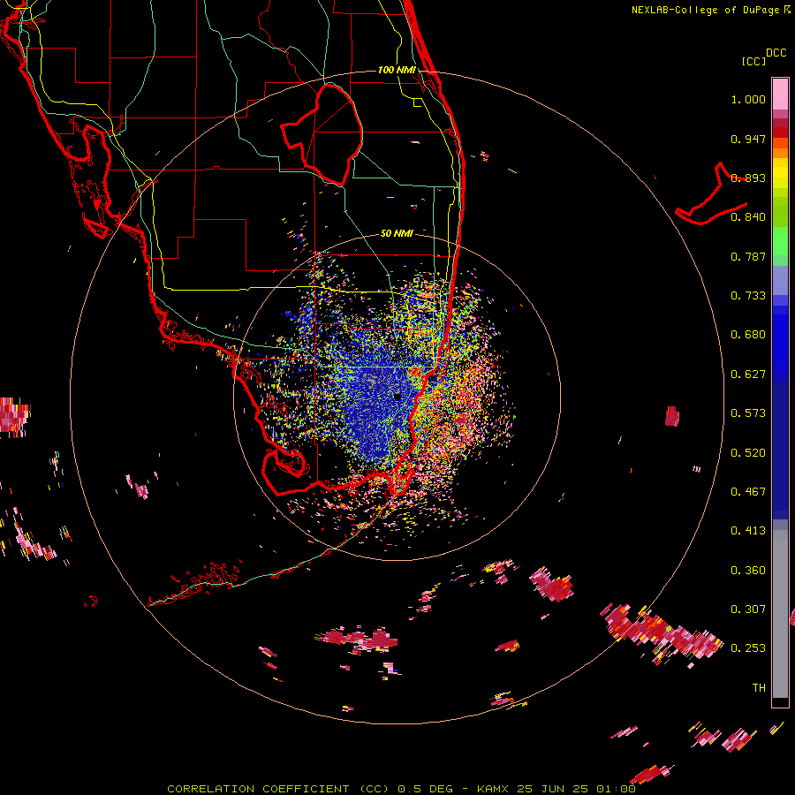The height and width of the screenshot is (795, 795).
Task: Pick the red color bar segment
Action: coord(780,132)
